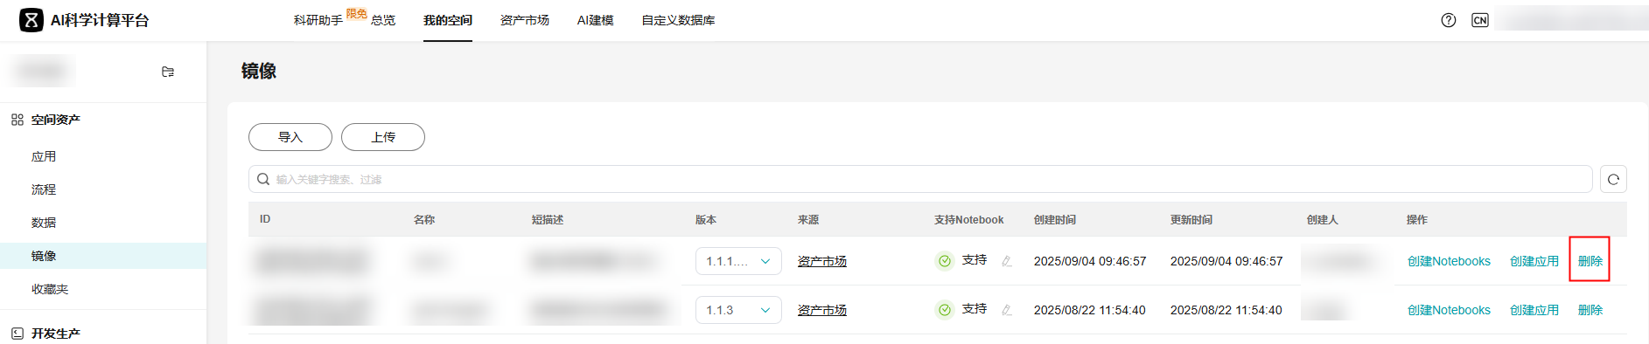The width and height of the screenshot is (1649, 344).
Task: Focus the keyword search input field
Action: (x=920, y=179)
